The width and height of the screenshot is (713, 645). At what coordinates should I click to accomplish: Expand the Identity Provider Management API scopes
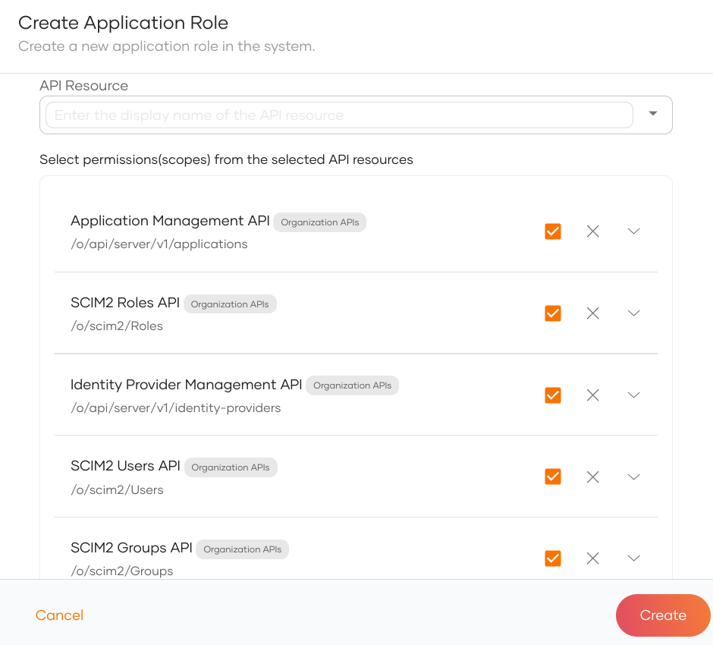[633, 395]
